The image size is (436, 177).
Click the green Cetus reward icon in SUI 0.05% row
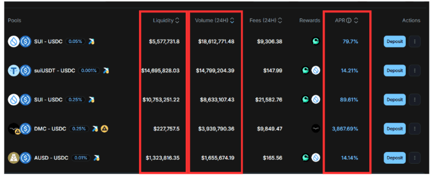[x=315, y=42]
